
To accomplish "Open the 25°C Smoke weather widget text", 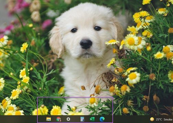I will coord(164,119).
